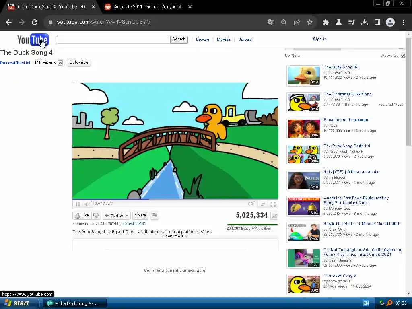Screen dimensions: 412x309
Task: Go back with the browser back arrow
Action: (x=9, y=22)
